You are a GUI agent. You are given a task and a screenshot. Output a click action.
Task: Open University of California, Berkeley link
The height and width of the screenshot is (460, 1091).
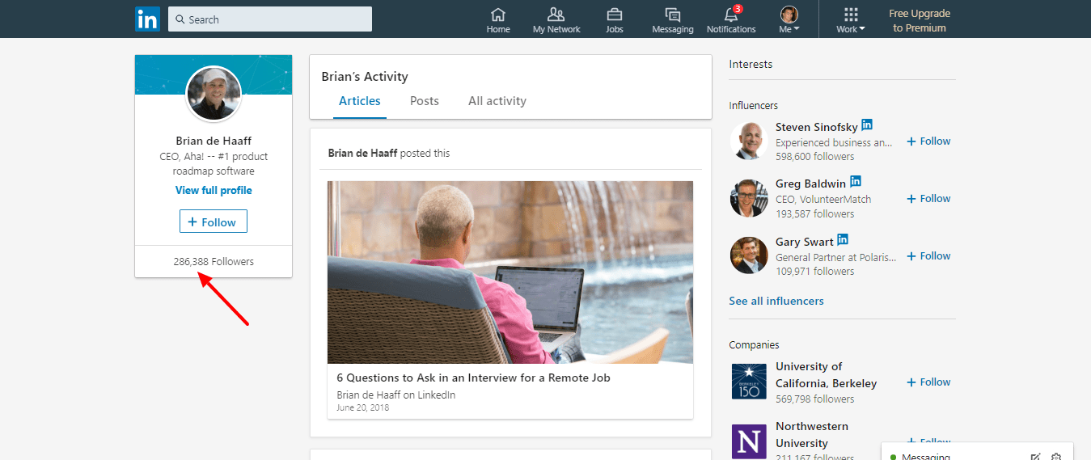(x=826, y=374)
